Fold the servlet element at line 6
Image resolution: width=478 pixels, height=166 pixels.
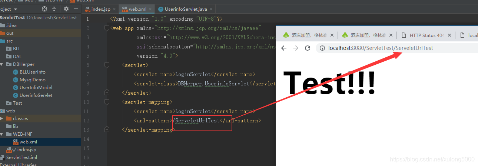(107, 65)
